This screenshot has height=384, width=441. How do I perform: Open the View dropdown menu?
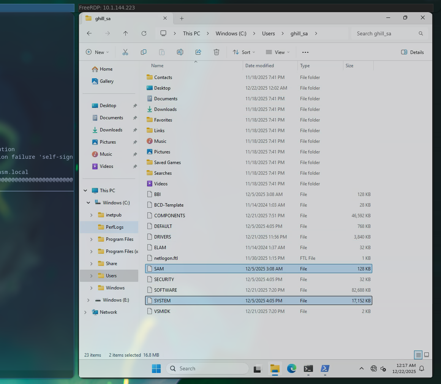tap(278, 52)
